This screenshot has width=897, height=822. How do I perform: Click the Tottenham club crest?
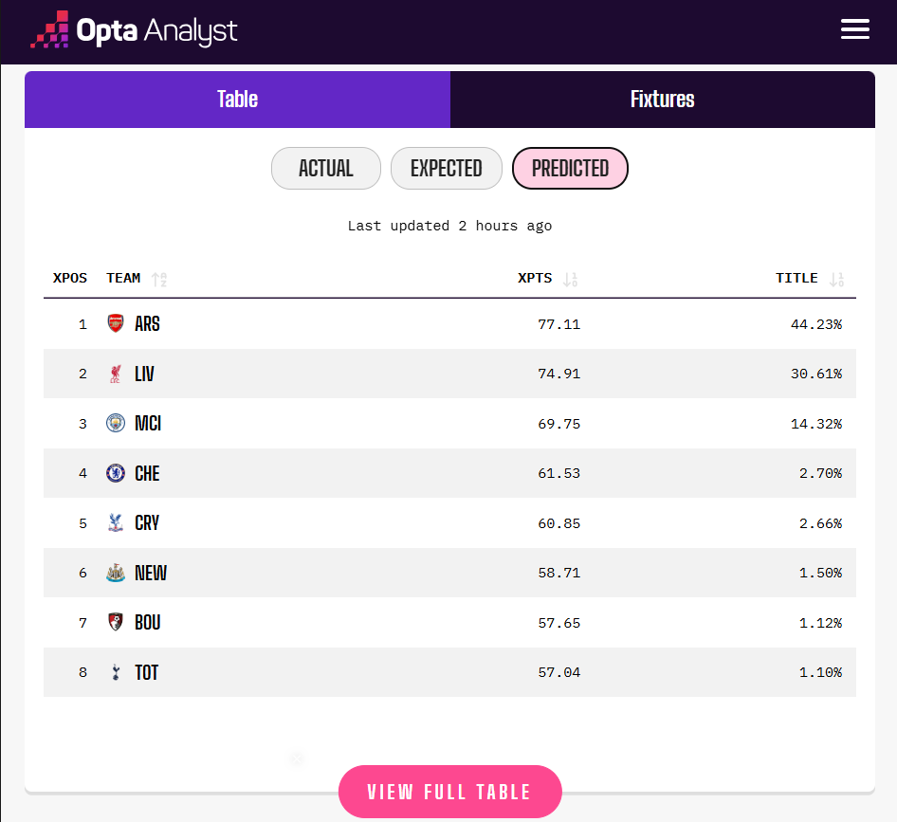(x=116, y=673)
